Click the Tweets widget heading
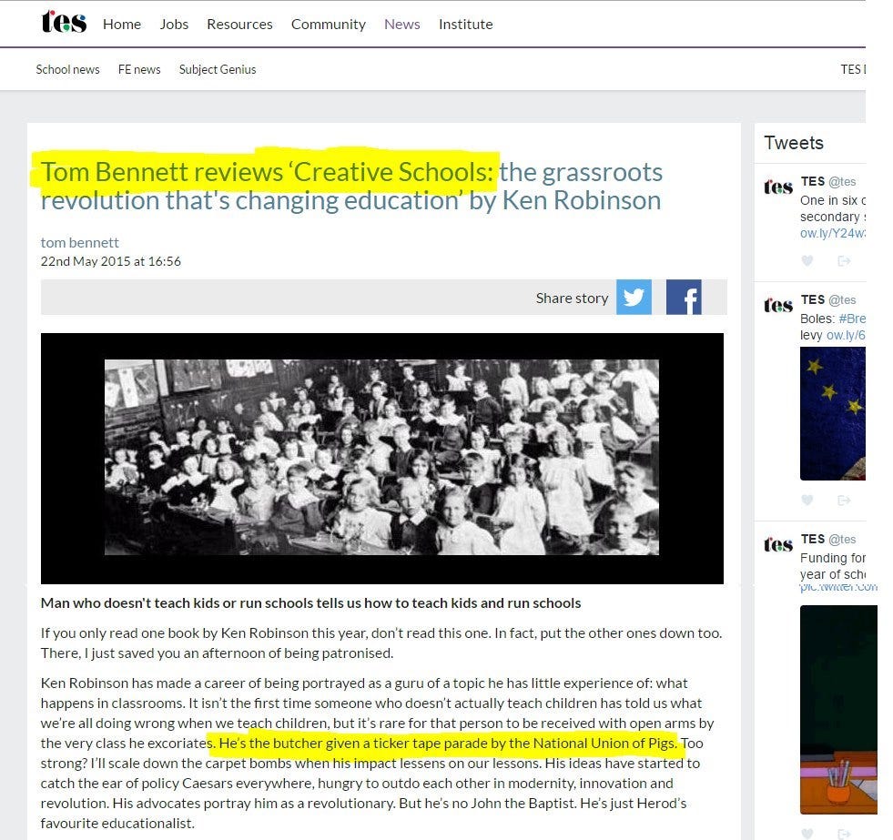893x840 pixels. 794,143
